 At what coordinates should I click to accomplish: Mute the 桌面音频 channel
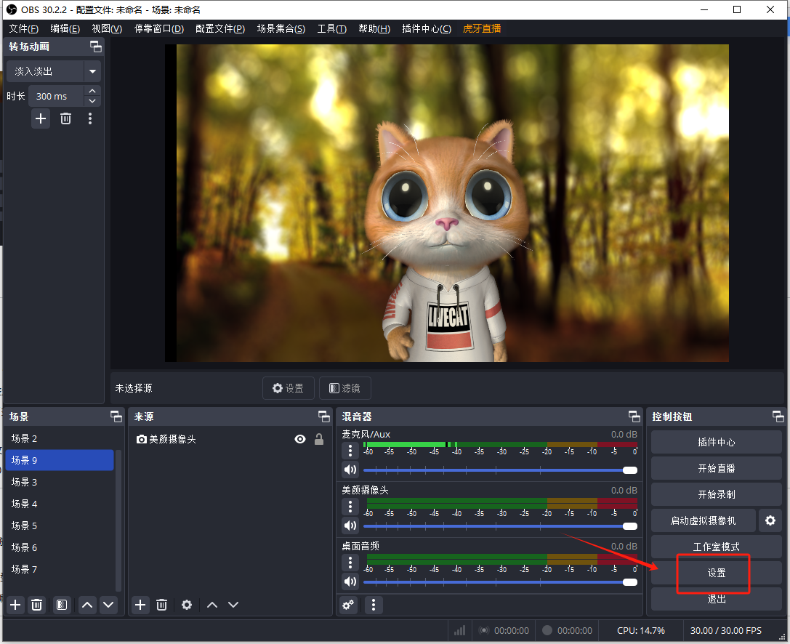350,582
